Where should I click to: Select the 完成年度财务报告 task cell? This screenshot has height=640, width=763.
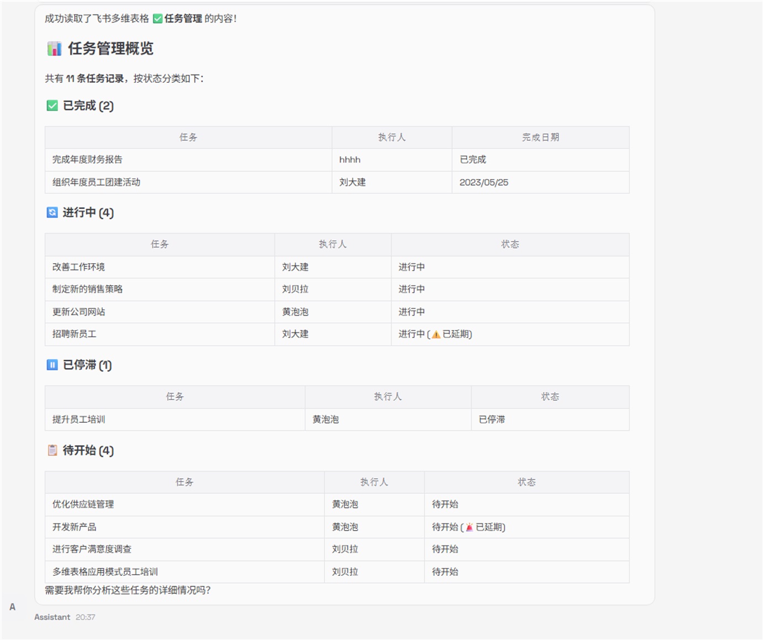pyautogui.click(x=87, y=160)
